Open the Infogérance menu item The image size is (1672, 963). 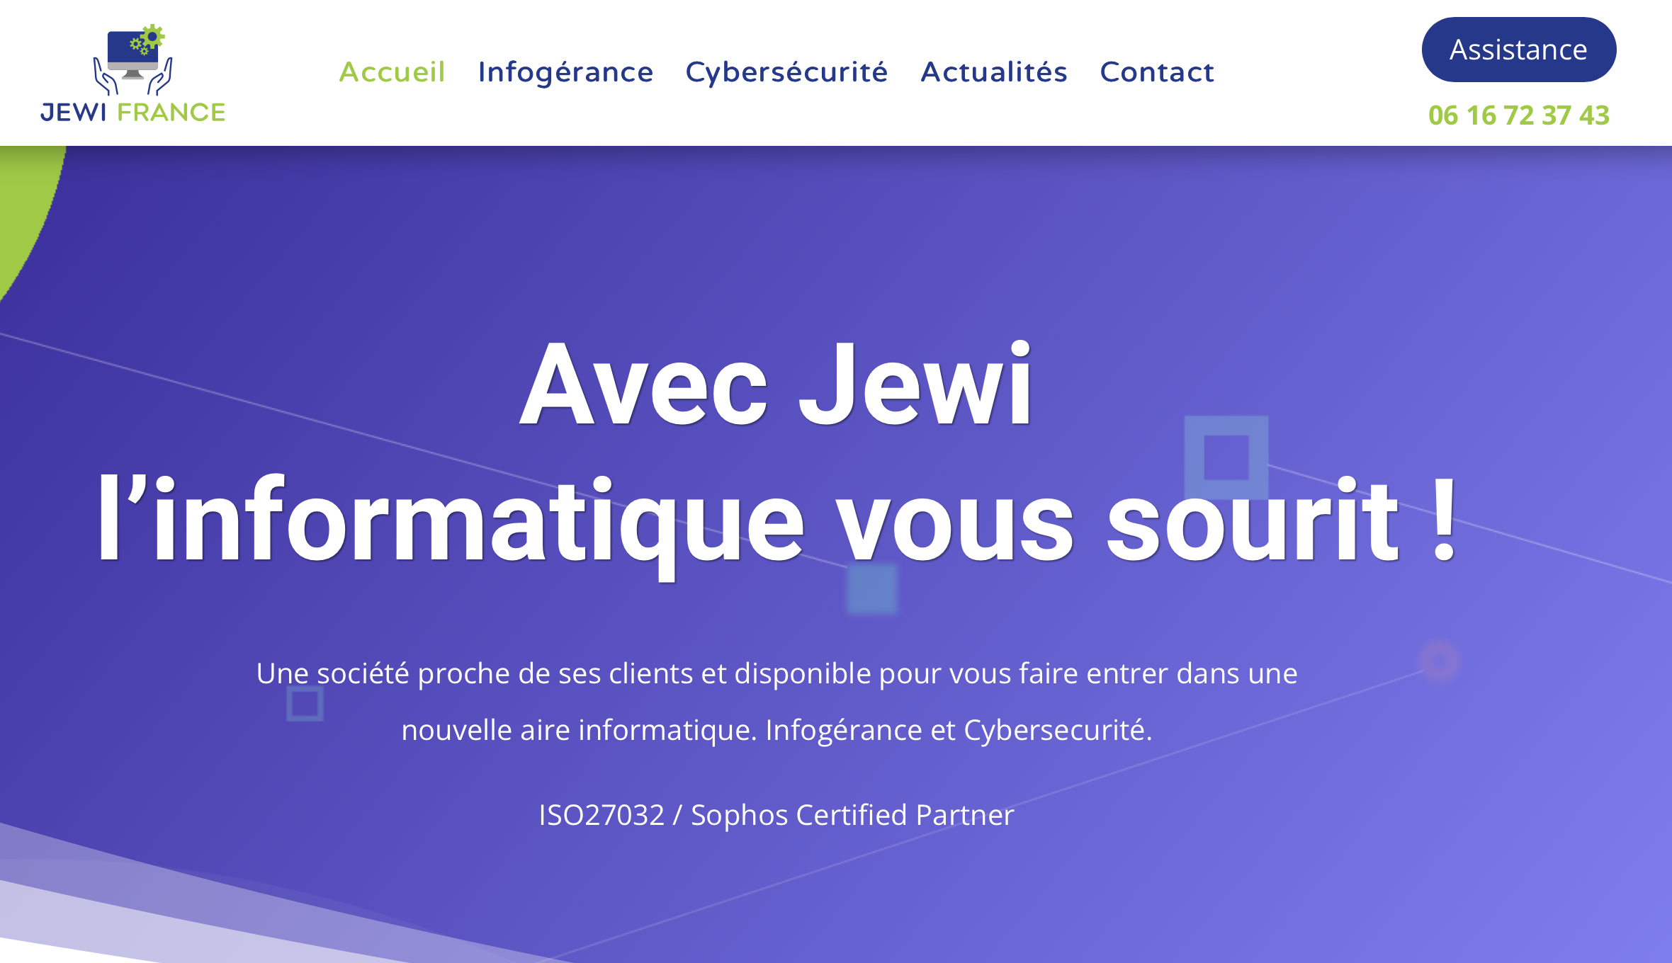[x=566, y=70]
